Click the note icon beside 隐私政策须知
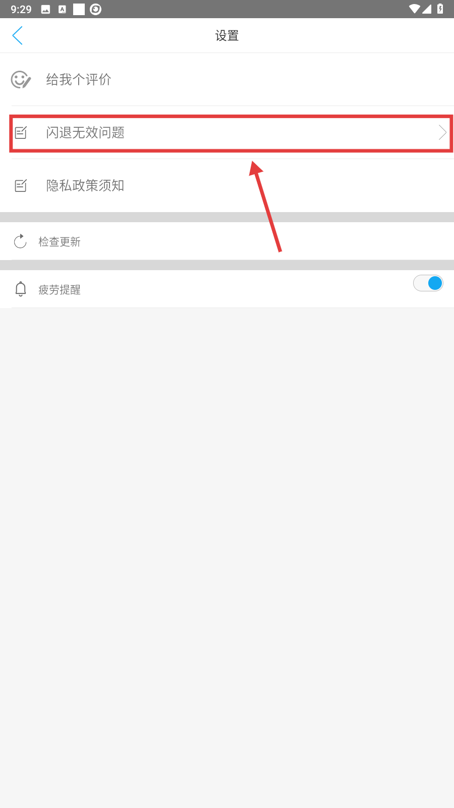This screenshot has width=454, height=808. click(x=21, y=185)
